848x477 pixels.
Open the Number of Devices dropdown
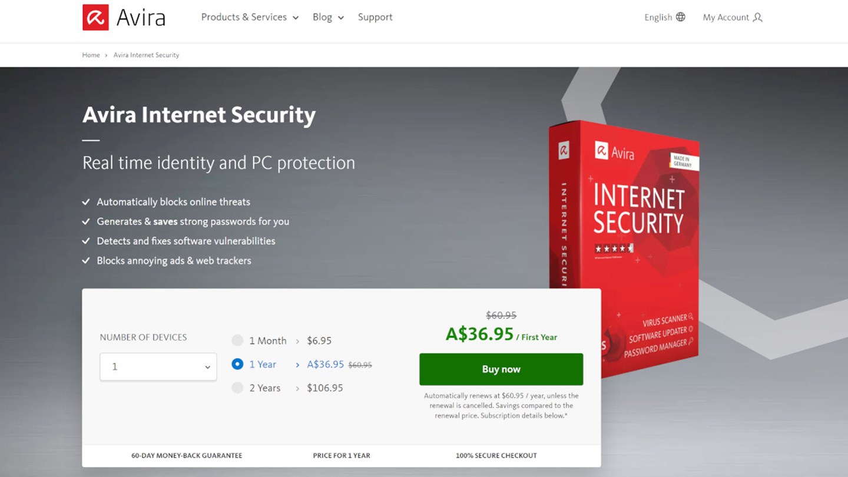(x=158, y=366)
